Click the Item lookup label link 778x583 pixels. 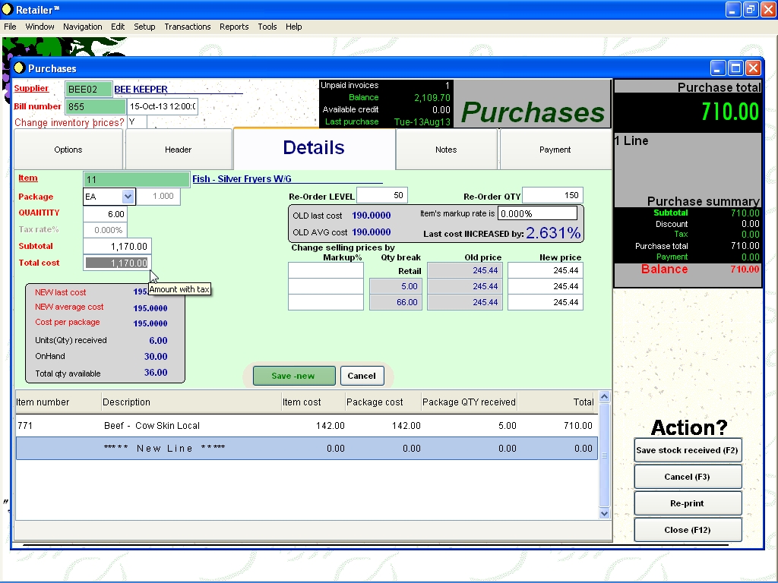[27, 178]
